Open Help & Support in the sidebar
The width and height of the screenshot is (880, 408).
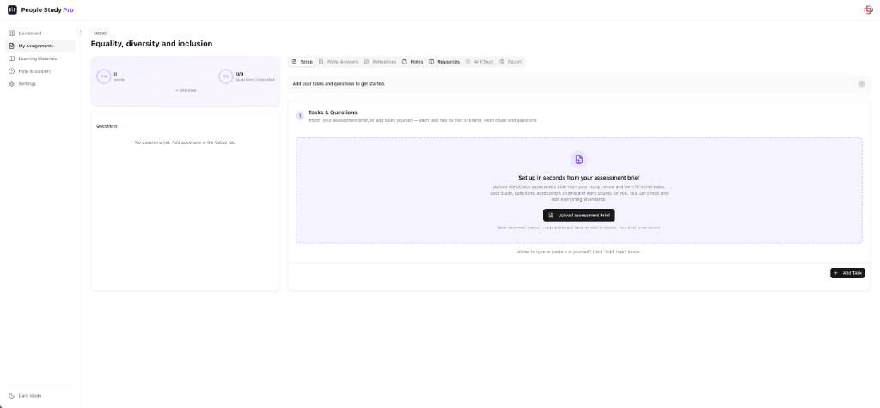(x=40, y=71)
